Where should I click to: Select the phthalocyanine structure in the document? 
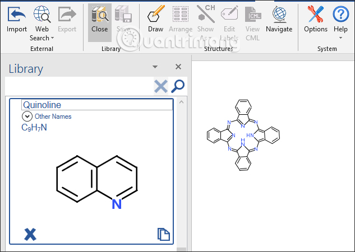click(x=243, y=135)
